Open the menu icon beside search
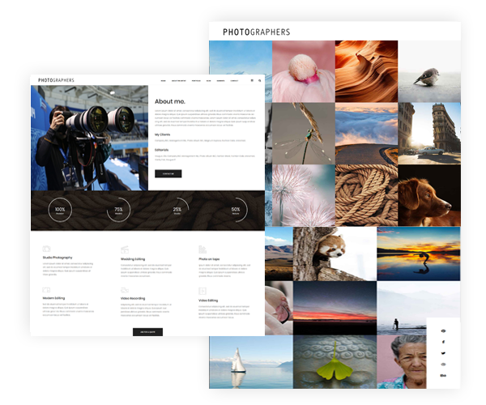Screen dimensions: 486x405 point(251,81)
